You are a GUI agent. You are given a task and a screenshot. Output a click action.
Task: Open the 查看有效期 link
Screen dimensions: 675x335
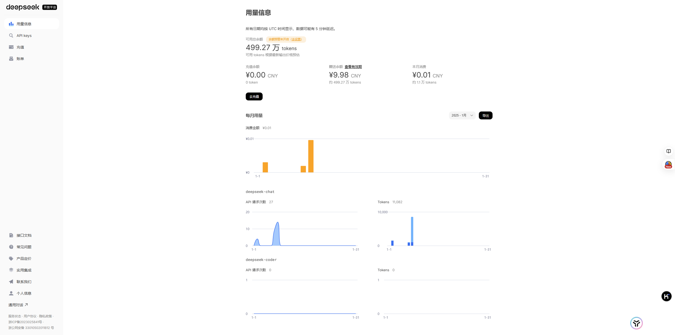[353, 67]
